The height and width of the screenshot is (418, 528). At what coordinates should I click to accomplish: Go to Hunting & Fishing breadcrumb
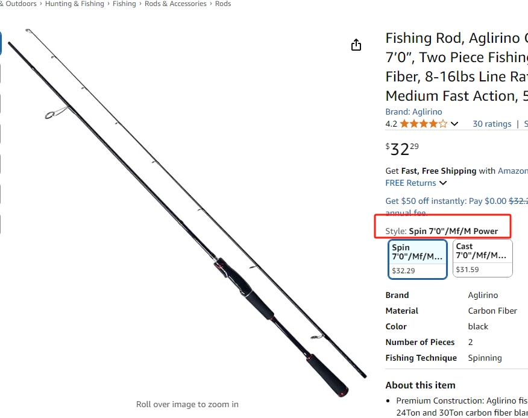(x=75, y=4)
